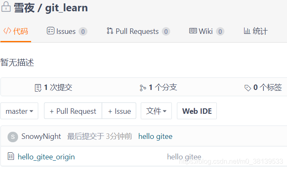Click the git_learn repository name
This screenshot has width=287, height=169.
click(x=66, y=8)
